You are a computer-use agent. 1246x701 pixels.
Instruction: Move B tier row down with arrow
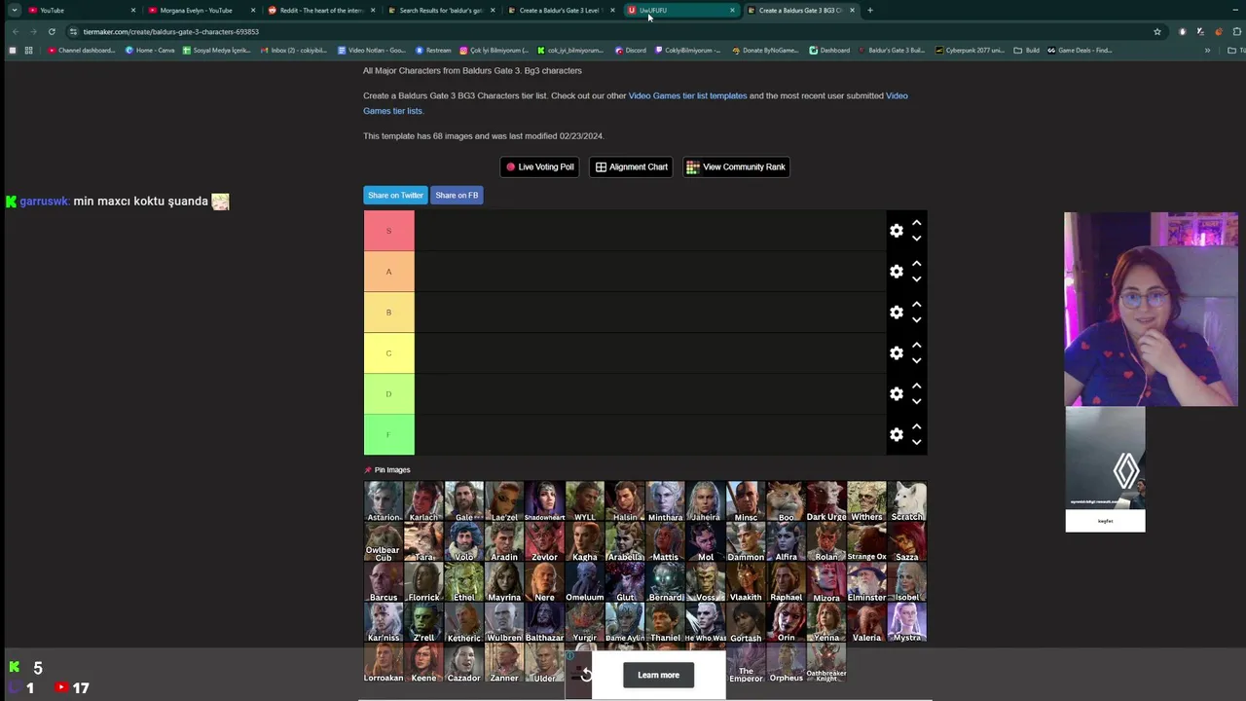click(916, 320)
